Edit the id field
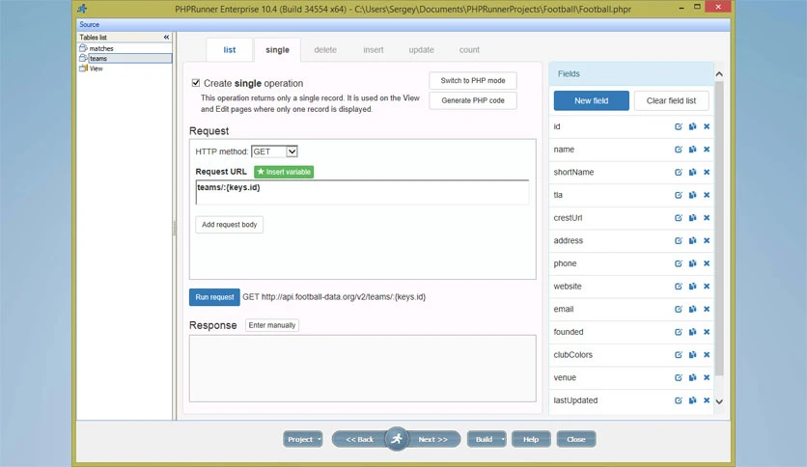The image size is (807, 467). click(x=679, y=126)
